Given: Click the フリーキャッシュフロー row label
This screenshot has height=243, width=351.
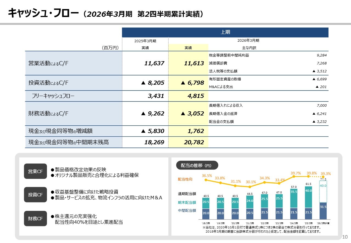Looking at the screenshot, I should [53, 96].
